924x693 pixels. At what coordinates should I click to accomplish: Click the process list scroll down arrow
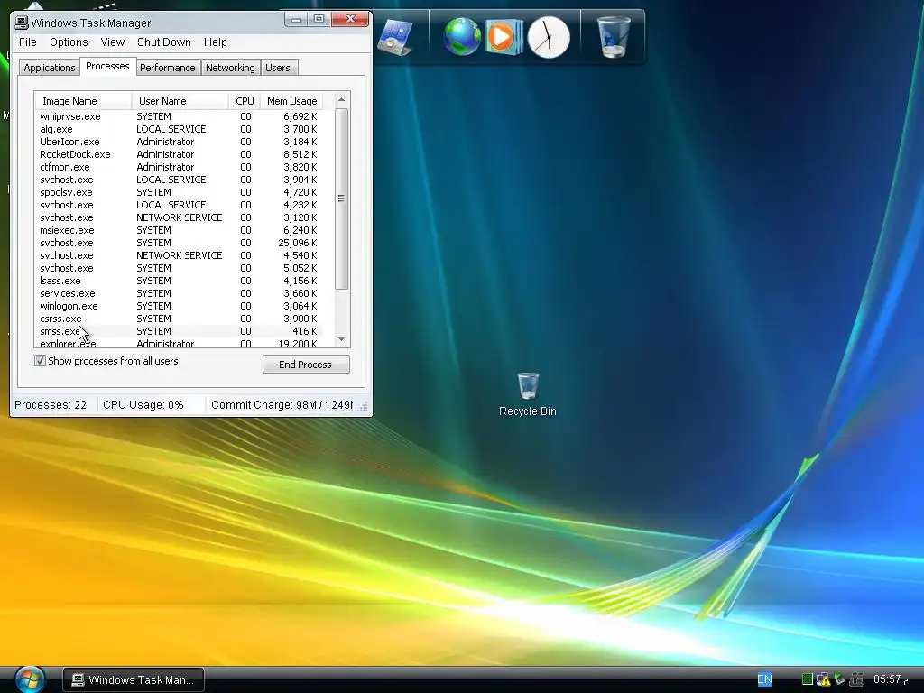(x=341, y=339)
